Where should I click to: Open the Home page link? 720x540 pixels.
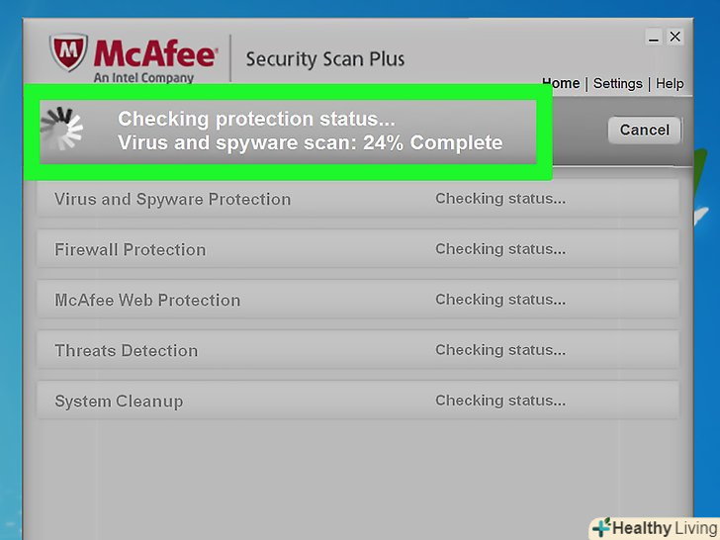[561, 83]
